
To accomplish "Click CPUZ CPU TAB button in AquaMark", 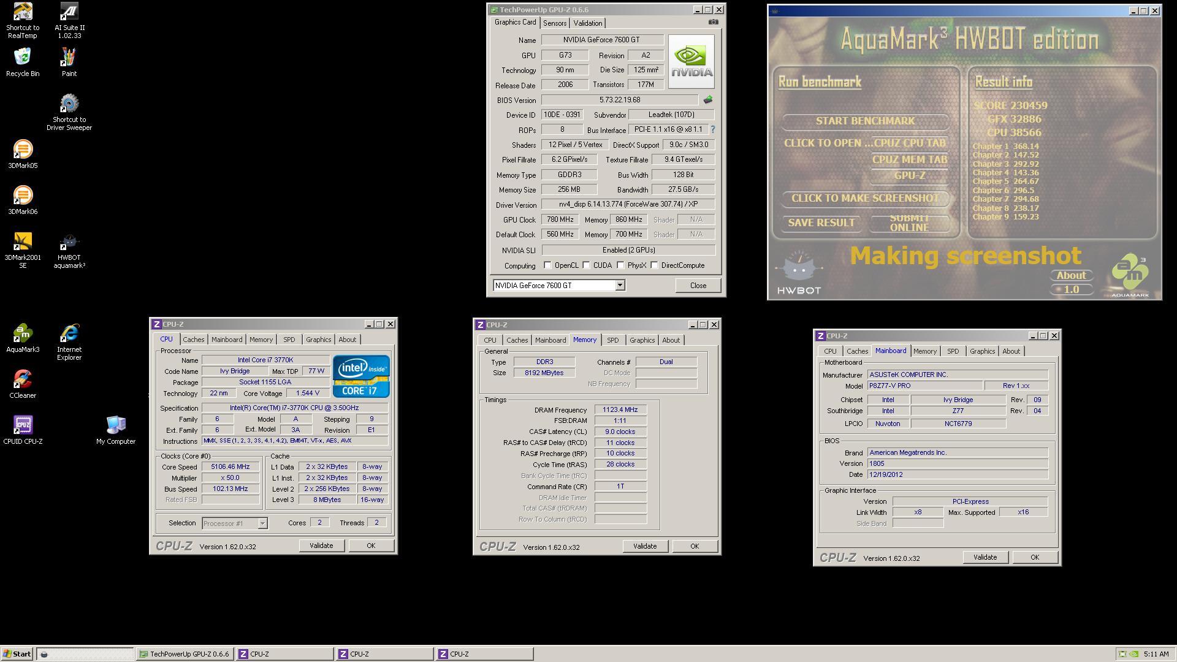I will (x=909, y=143).
